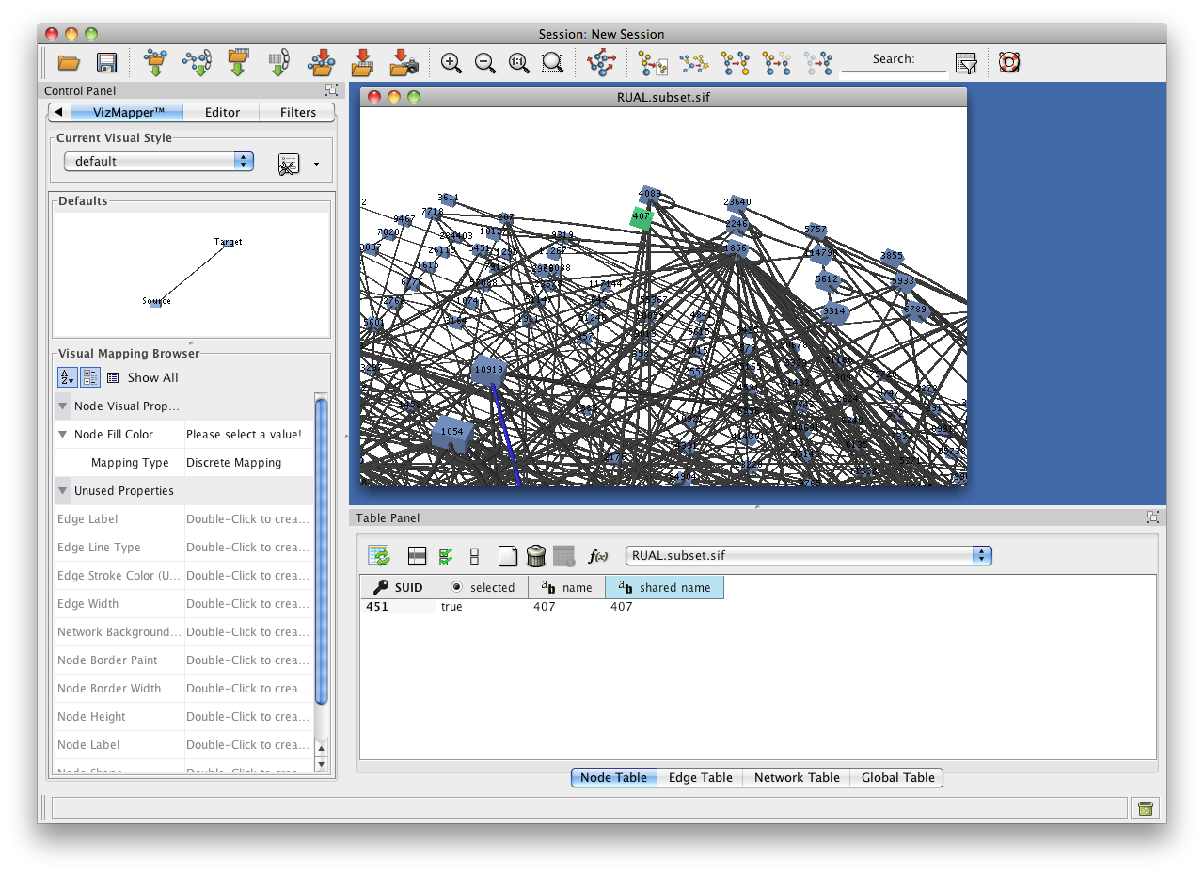Open the RUAL.subset.sif table selector dropdown

[808, 555]
